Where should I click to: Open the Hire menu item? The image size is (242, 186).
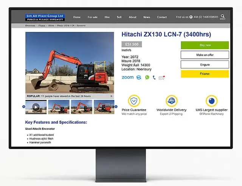pyautogui.click(x=107, y=17)
